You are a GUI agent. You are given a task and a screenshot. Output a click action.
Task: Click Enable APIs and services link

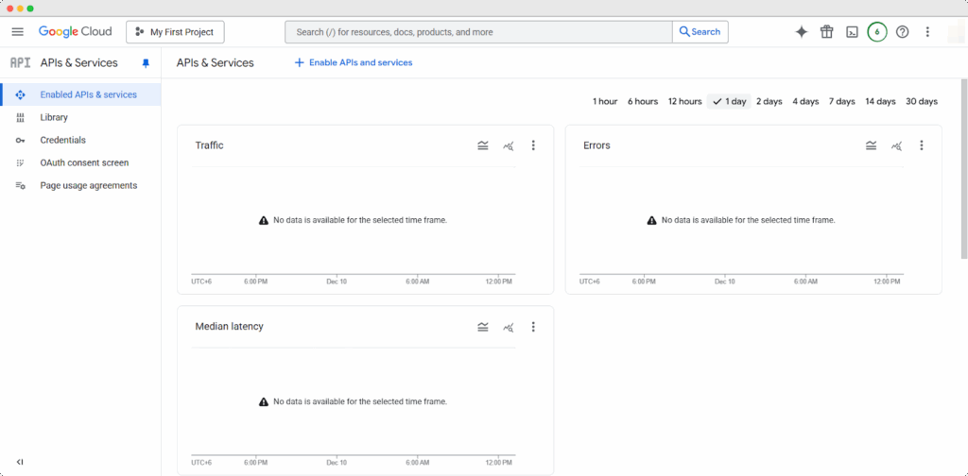pos(354,62)
